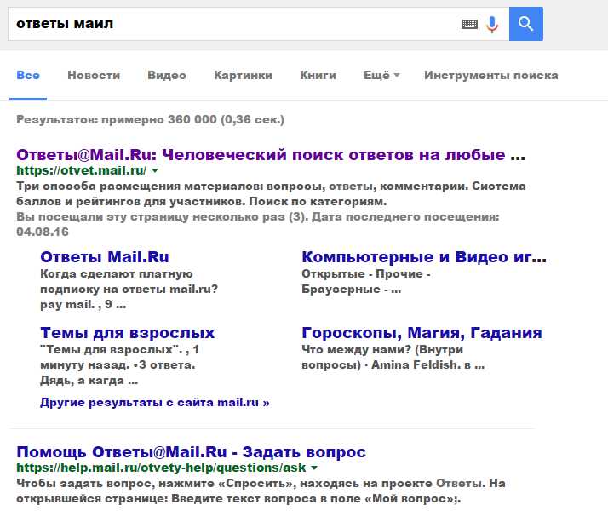This screenshot has height=528, width=608.
Task: Start voice search with the microphone icon
Action: click(492, 25)
